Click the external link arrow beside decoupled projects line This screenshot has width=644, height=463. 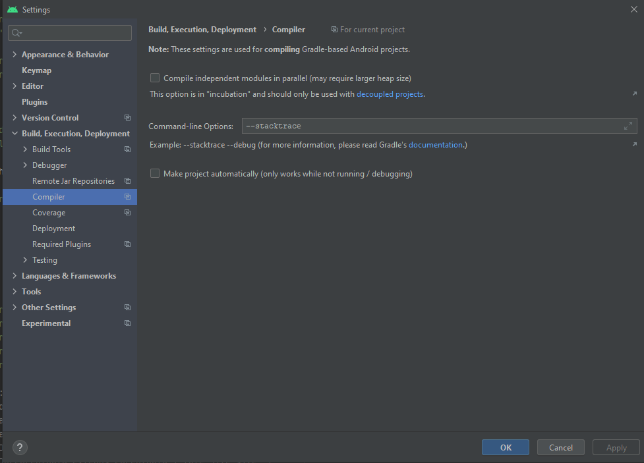tap(634, 94)
